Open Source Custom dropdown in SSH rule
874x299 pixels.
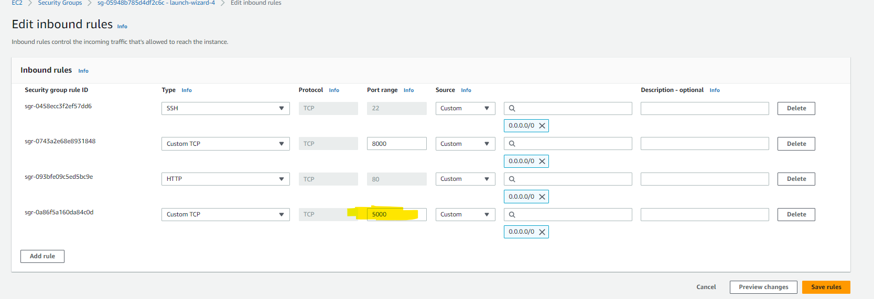coord(465,108)
